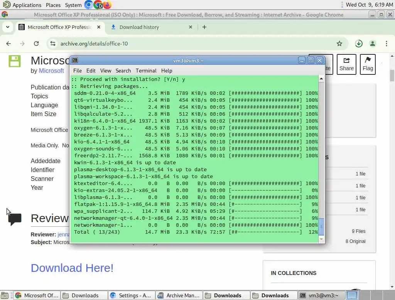Open Chrome tab search dropdown arrow
The height and width of the screenshot is (300, 395).
click(8, 27)
